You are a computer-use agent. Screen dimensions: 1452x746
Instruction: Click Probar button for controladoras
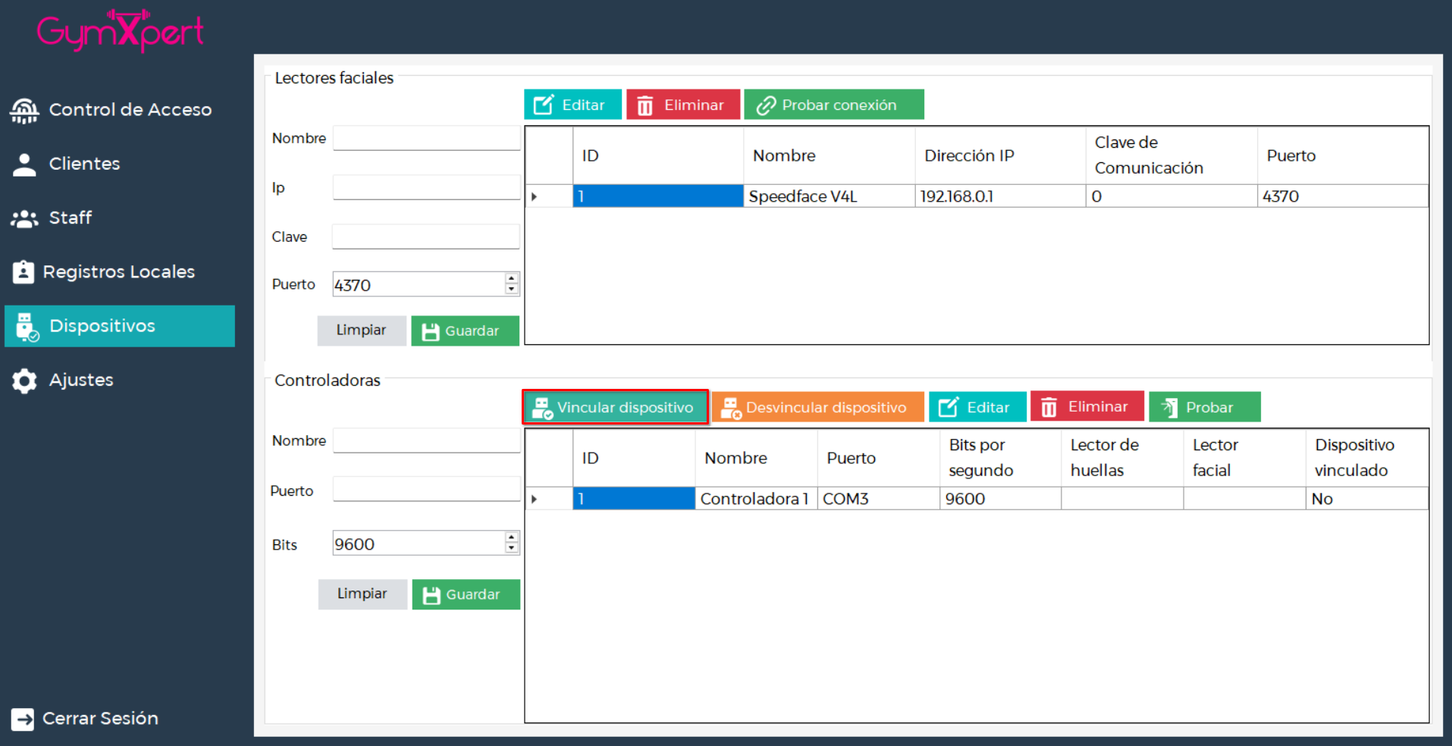click(x=1204, y=407)
